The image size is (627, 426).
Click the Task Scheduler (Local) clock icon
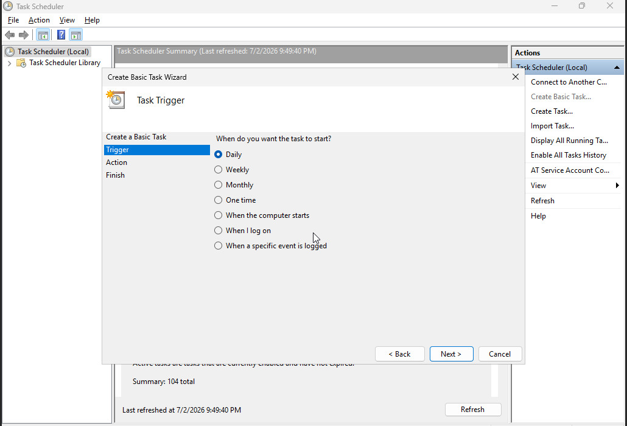tap(10, 52)
